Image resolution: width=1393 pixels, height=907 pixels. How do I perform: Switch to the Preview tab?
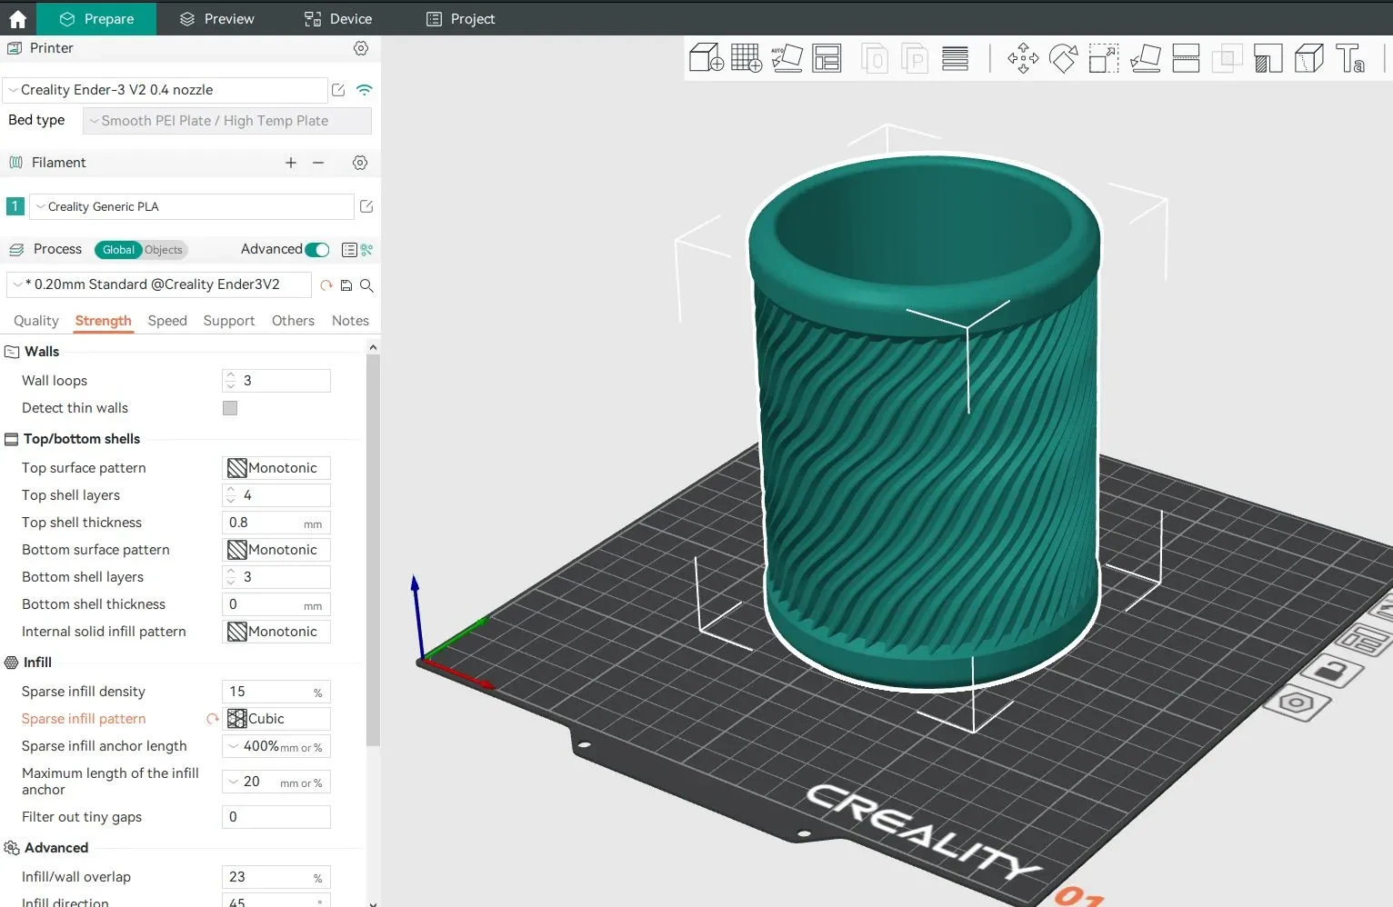216,18
